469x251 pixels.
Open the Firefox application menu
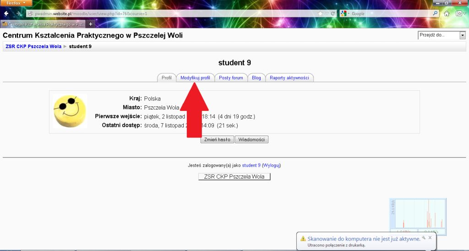(16, 3)
